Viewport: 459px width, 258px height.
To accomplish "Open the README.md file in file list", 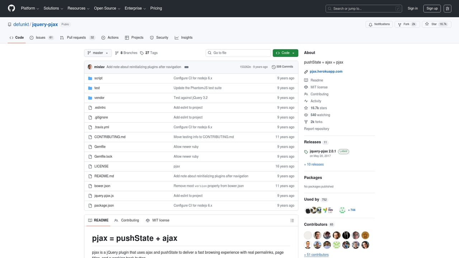I will tap(104, 176).
